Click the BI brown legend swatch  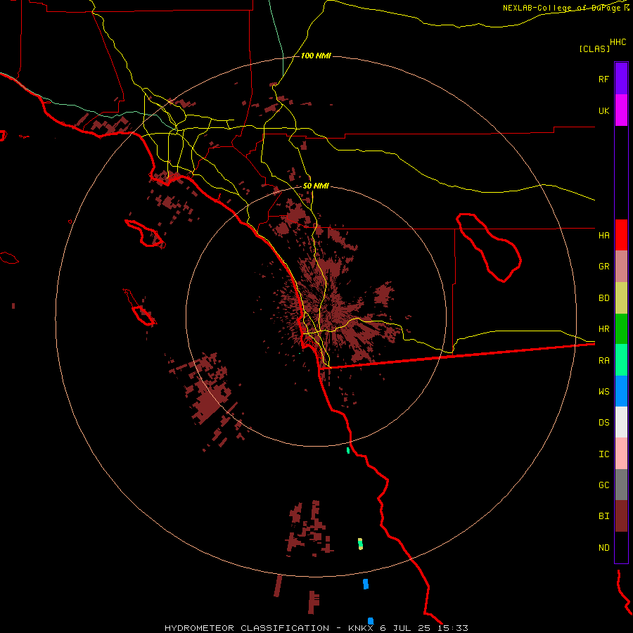pyautogui.click(x=621, y=516)
